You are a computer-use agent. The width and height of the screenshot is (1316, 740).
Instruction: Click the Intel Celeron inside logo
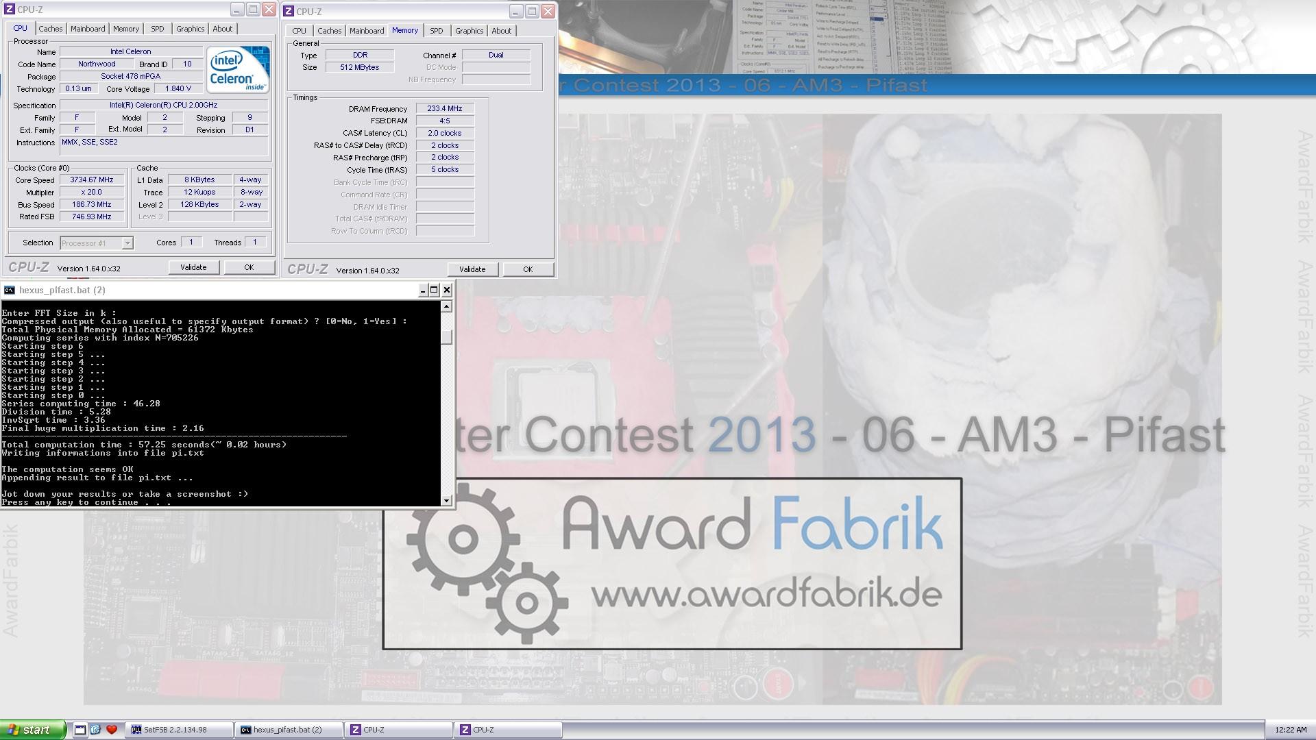[238, 69]
